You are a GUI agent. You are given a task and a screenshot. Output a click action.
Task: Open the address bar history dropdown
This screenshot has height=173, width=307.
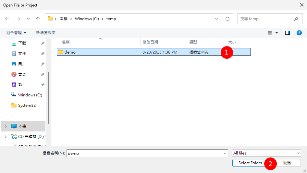pyautogui.click(x=216, y=19)
